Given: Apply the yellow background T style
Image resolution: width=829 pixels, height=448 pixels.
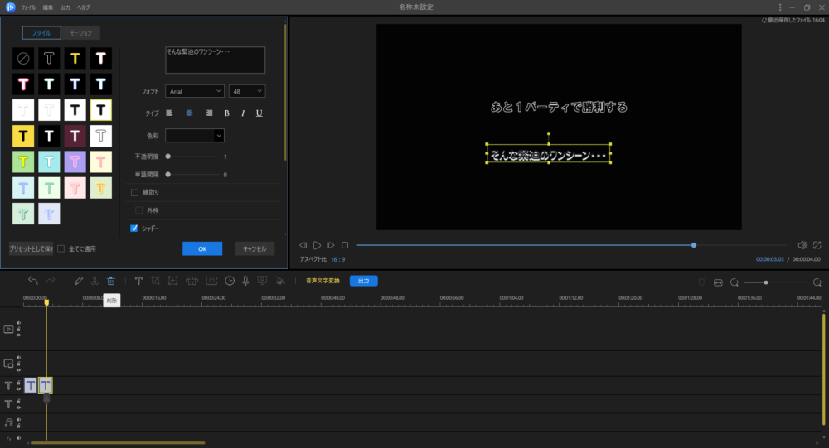Looking at the screenshot, I should (23, 136).
